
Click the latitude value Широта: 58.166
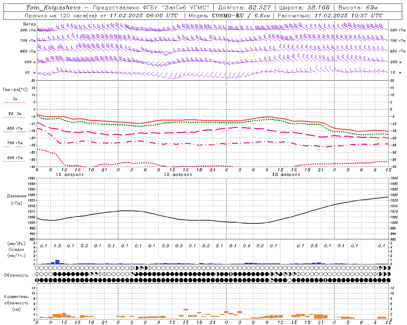click(305, 8)
